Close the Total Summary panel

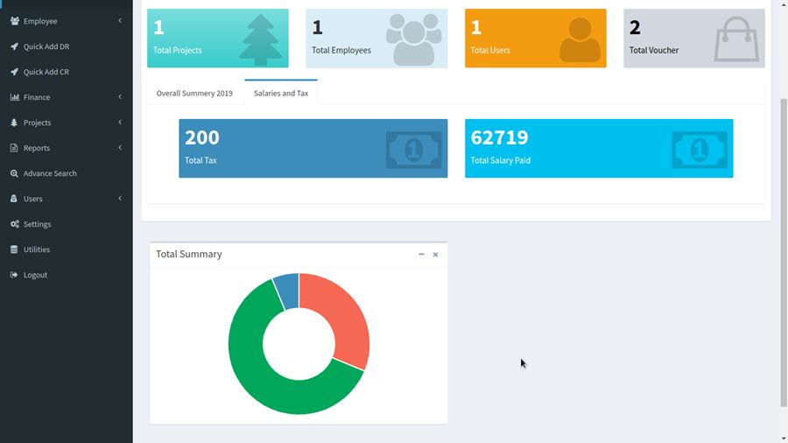(x=435, y=255)
